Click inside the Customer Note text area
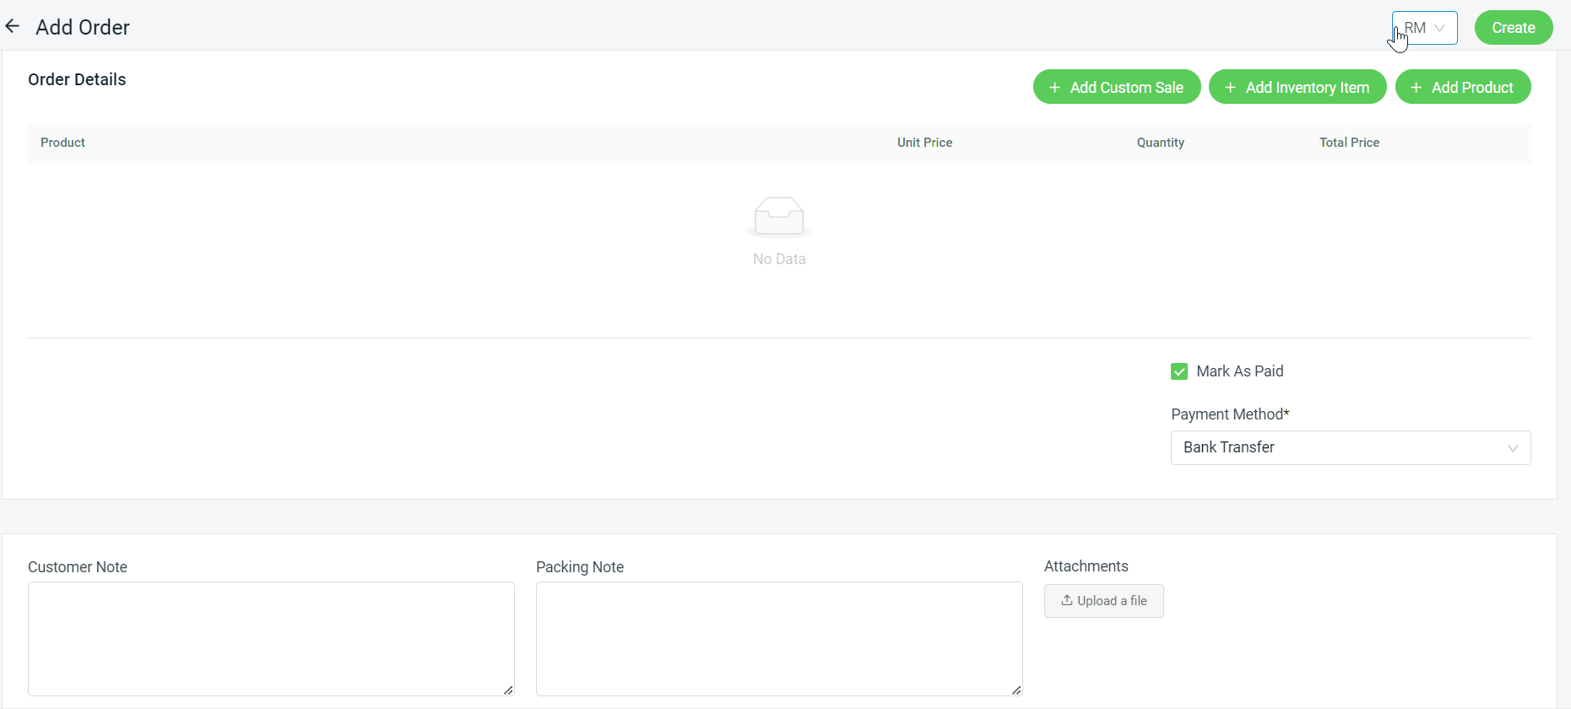Screen dimensions: 1571x709 point(271,638)
